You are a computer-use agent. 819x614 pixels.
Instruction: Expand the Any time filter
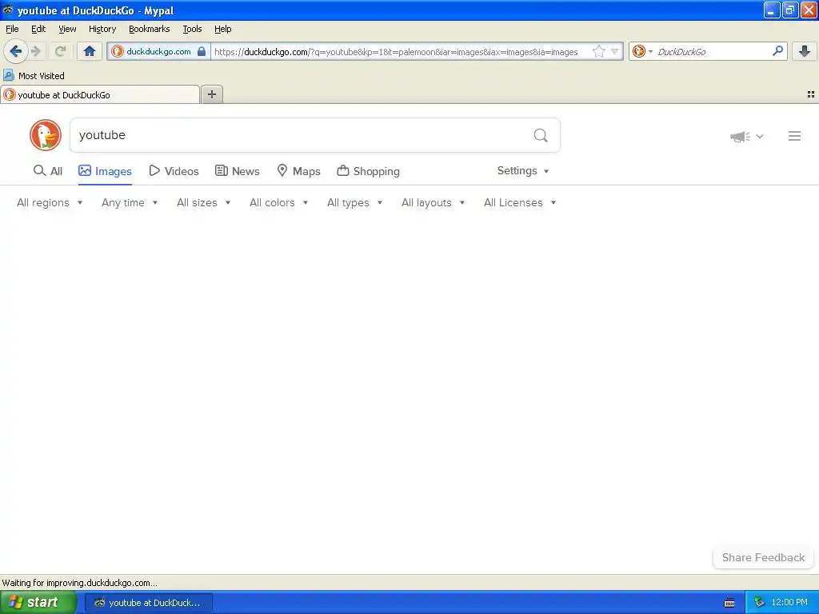click(130, 202)
